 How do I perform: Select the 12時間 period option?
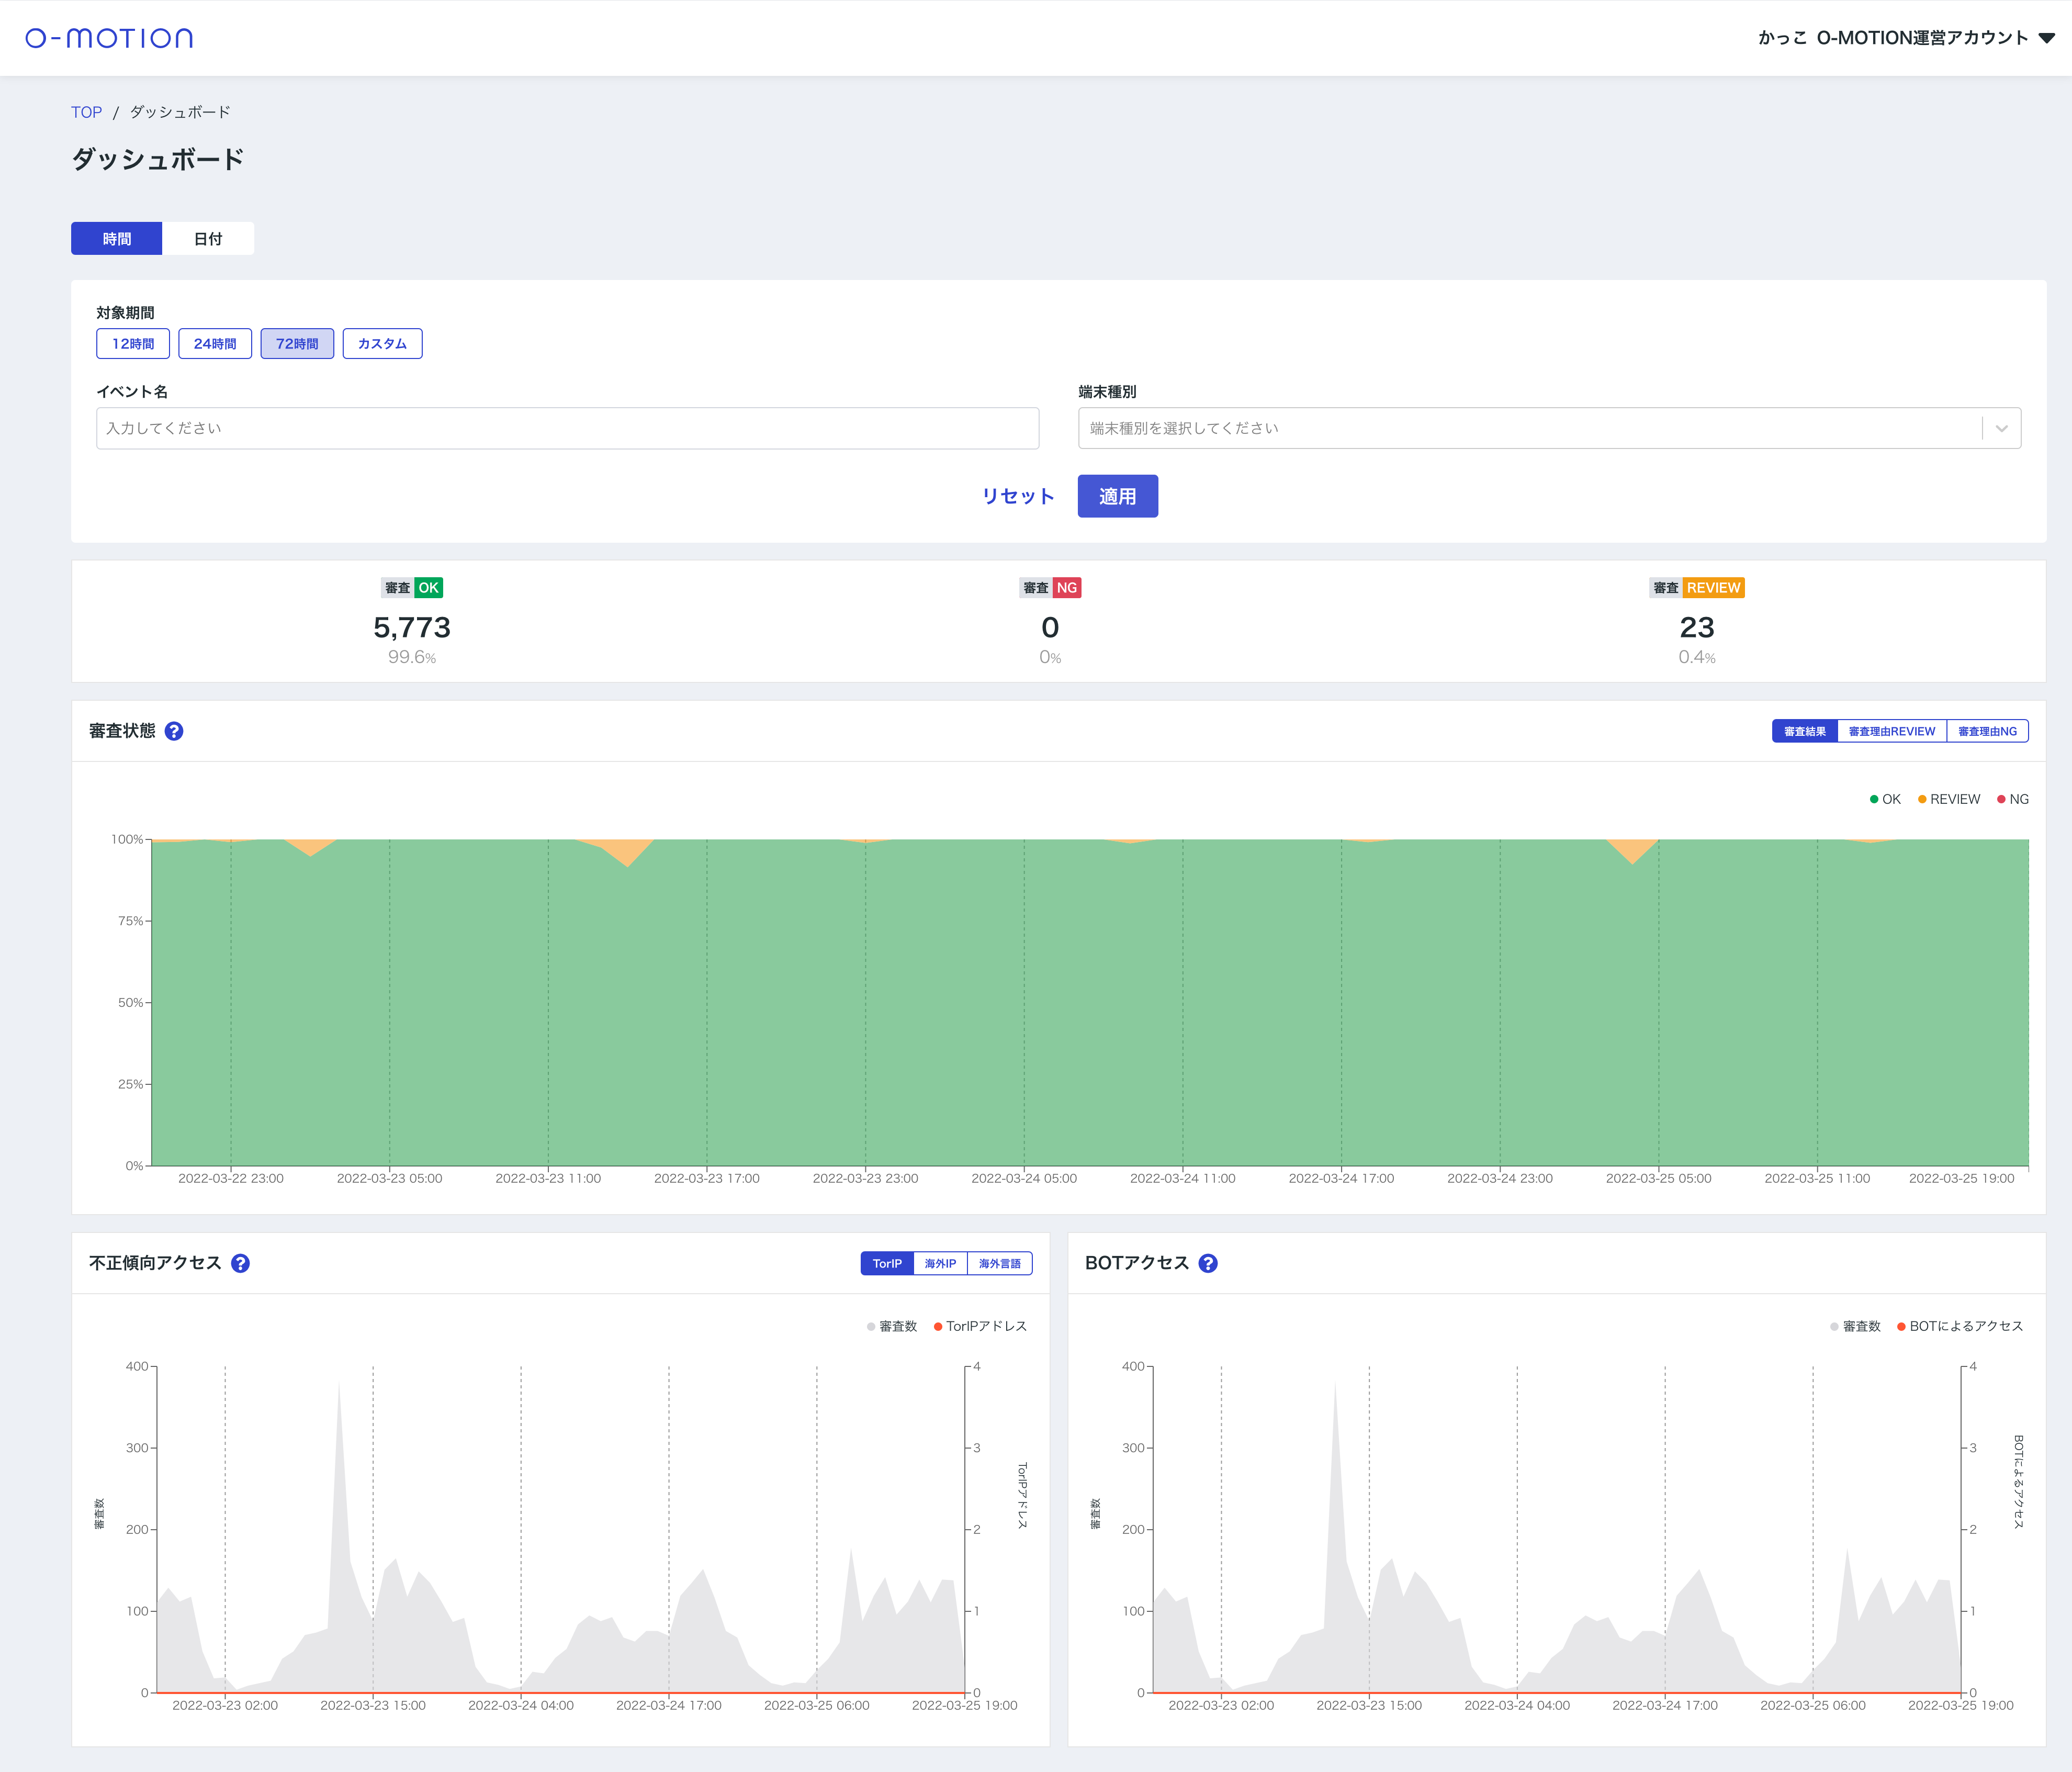[x=133, y=343]
